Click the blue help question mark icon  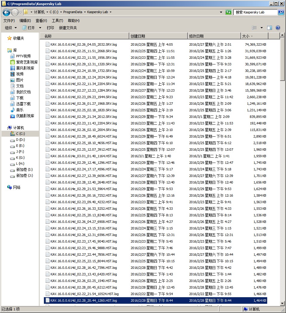tap(278, 28)
